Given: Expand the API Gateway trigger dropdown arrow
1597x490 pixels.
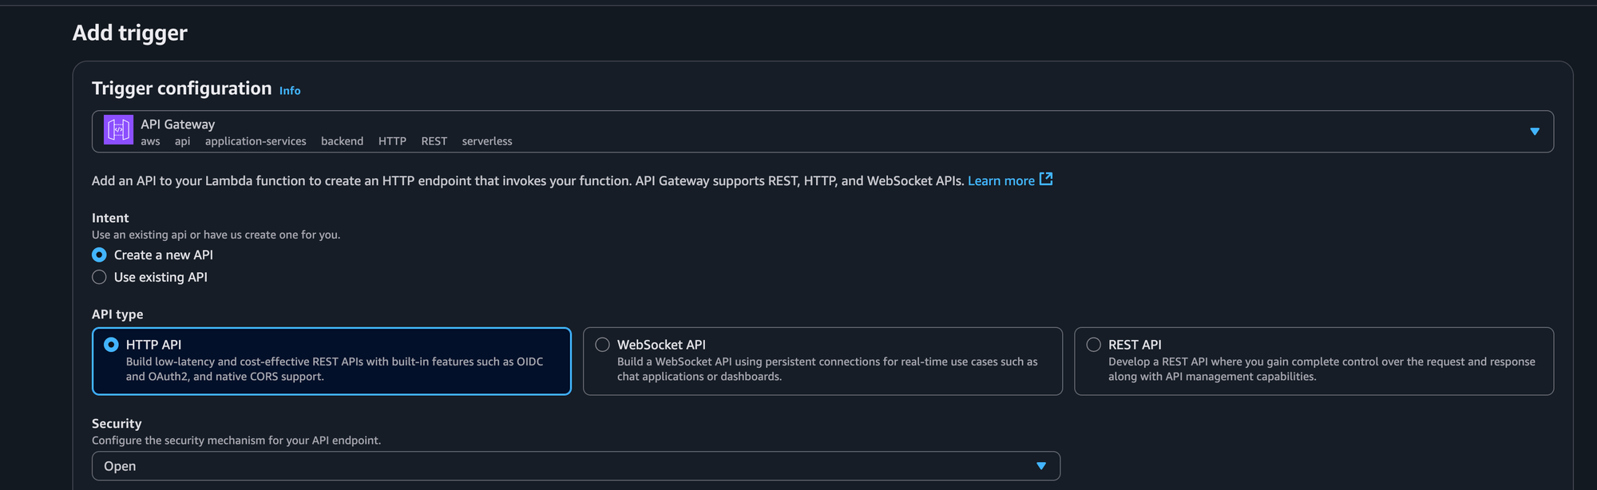Looking at the screenshot, I should [1534, 132].
